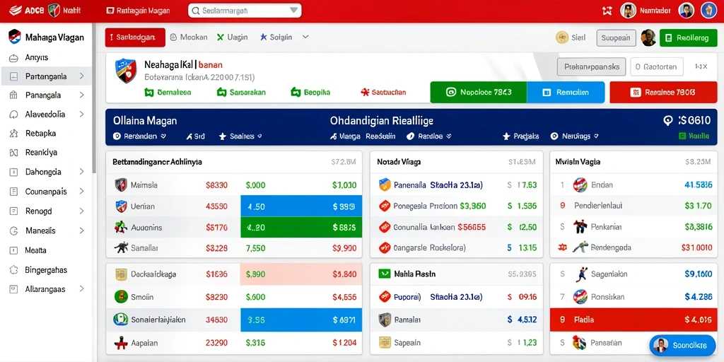Open the Reanklya sidebar icon
724x362 pixels.
coord(13,153)
